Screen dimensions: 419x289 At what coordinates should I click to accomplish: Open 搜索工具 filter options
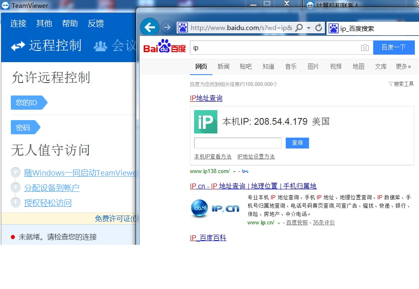click(x=401, y=84)
